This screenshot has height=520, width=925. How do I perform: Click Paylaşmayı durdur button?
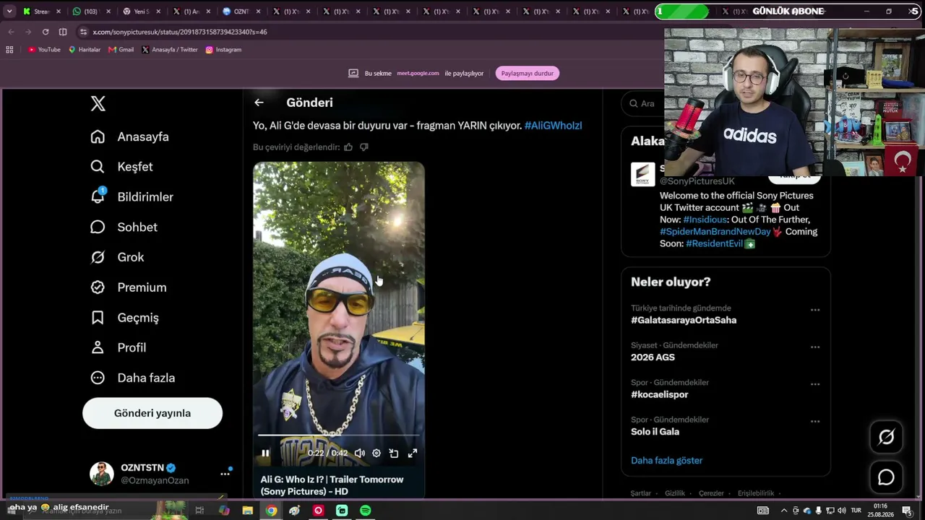tap(528, 73)
